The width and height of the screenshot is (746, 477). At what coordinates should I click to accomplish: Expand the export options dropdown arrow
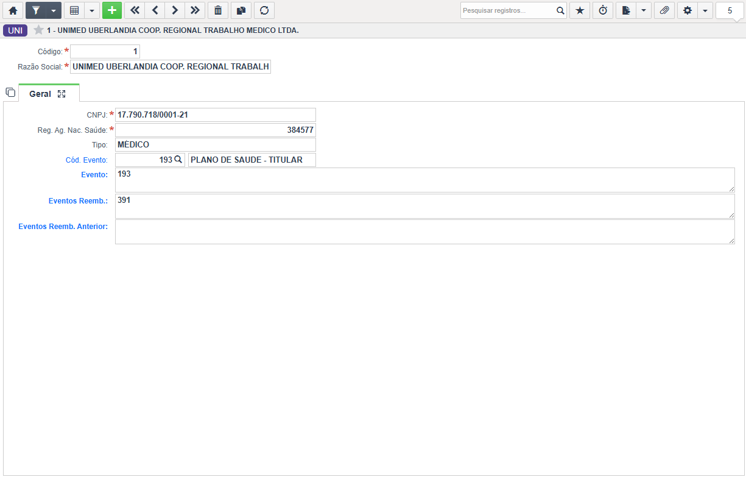pos(644,10)
